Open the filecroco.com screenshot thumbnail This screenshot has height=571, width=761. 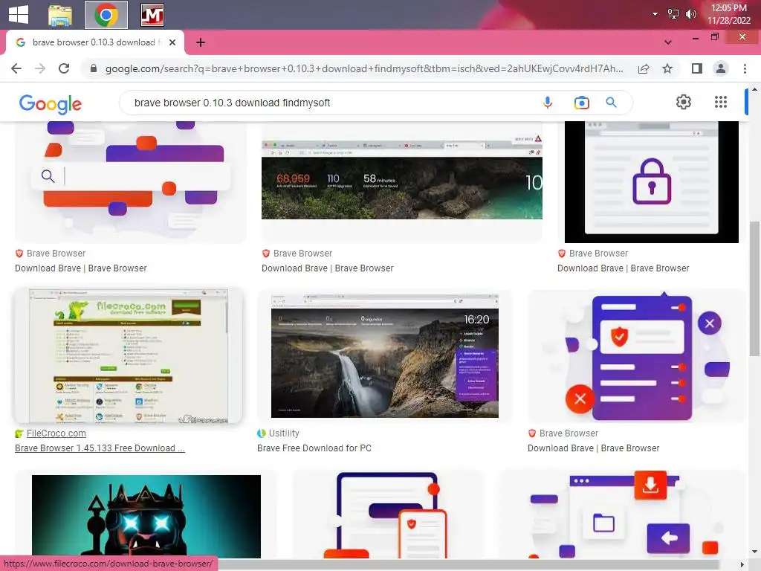(129, 356)
